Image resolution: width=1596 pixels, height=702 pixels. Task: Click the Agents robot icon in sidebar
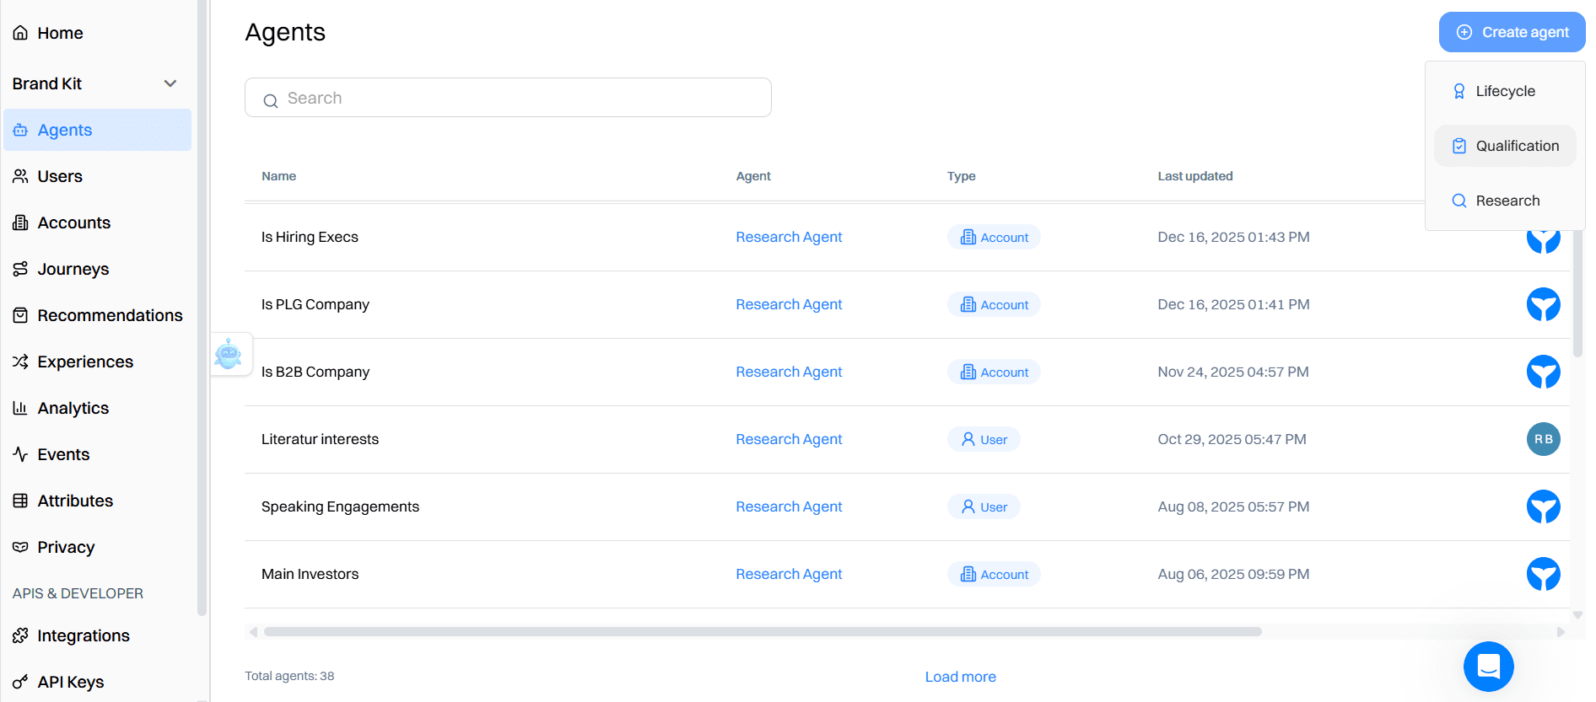tap(20, 130)
